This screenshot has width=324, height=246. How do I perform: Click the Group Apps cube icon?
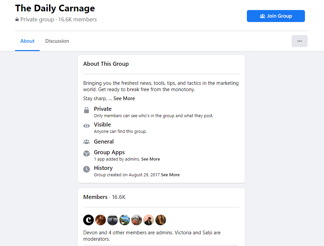point(87,154)
